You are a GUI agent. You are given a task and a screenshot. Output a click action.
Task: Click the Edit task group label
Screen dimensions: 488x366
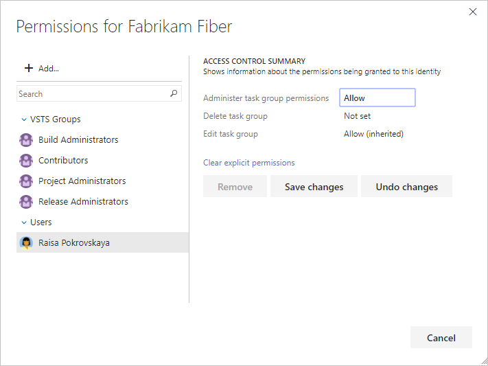pos(231,134)
